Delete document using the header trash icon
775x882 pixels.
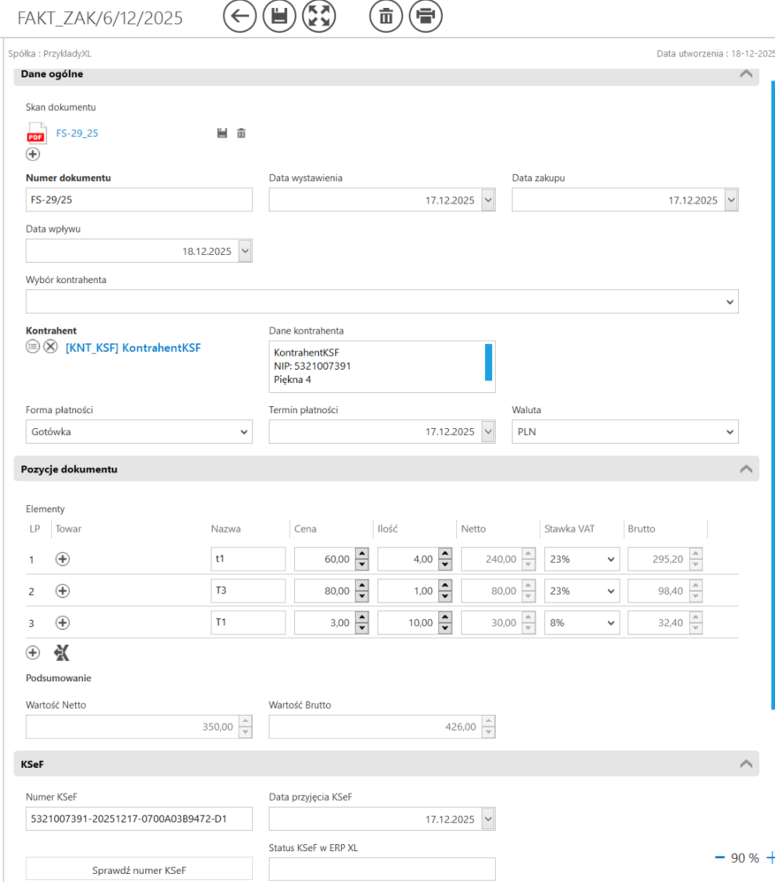[x=386, y=17]
